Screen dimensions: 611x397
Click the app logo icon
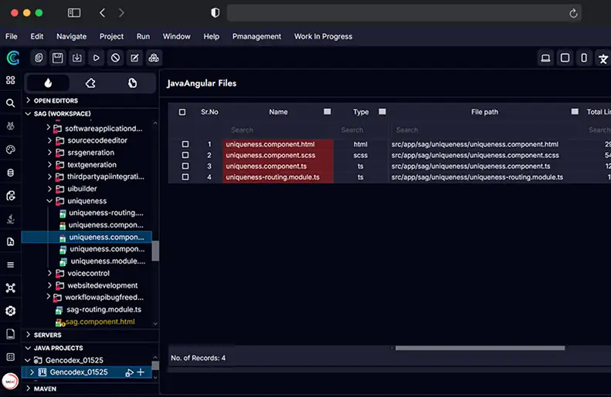(13, 58)
